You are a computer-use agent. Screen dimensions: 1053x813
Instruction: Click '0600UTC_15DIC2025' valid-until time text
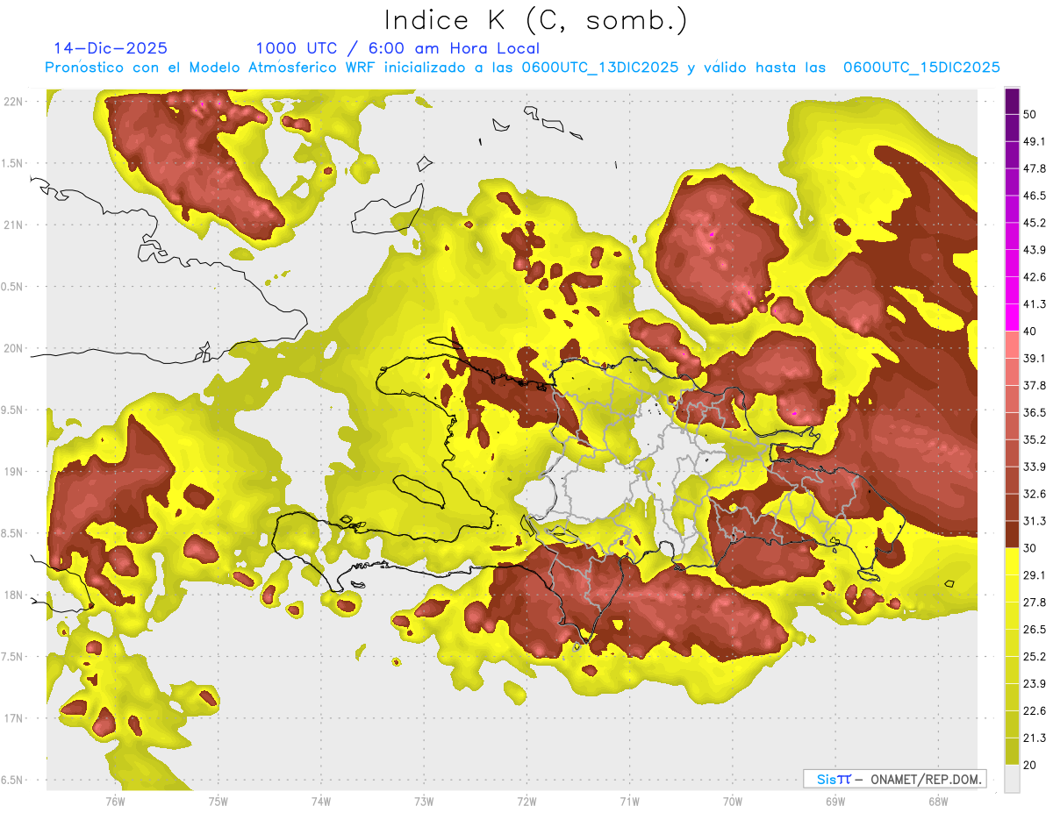[921, 68]
